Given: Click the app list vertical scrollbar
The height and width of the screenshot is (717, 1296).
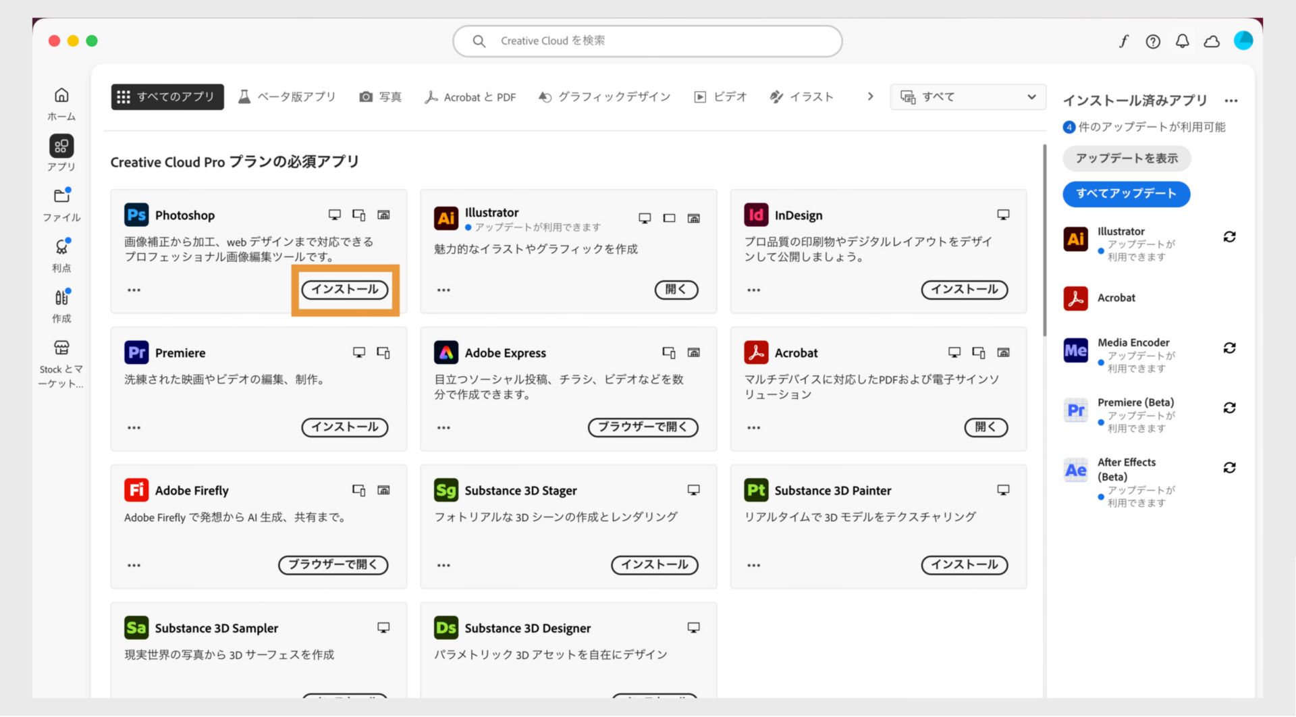Looking at the screenshot, I should (1044, 240).
